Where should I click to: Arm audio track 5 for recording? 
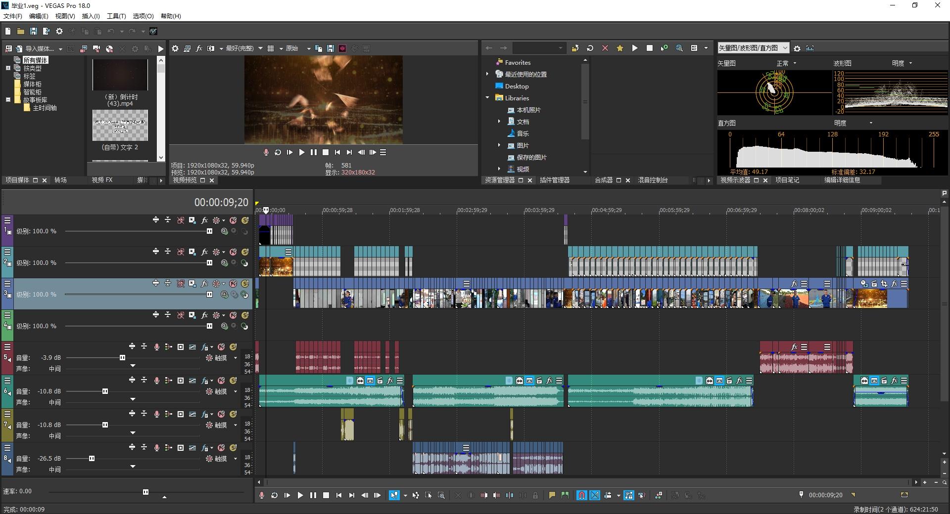tap(157, 347)
